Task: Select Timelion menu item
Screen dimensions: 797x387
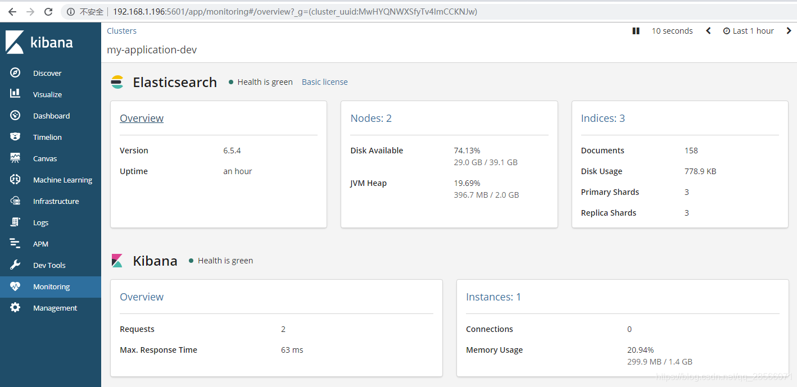Action: pyautogui.click(x=47, y=137)
